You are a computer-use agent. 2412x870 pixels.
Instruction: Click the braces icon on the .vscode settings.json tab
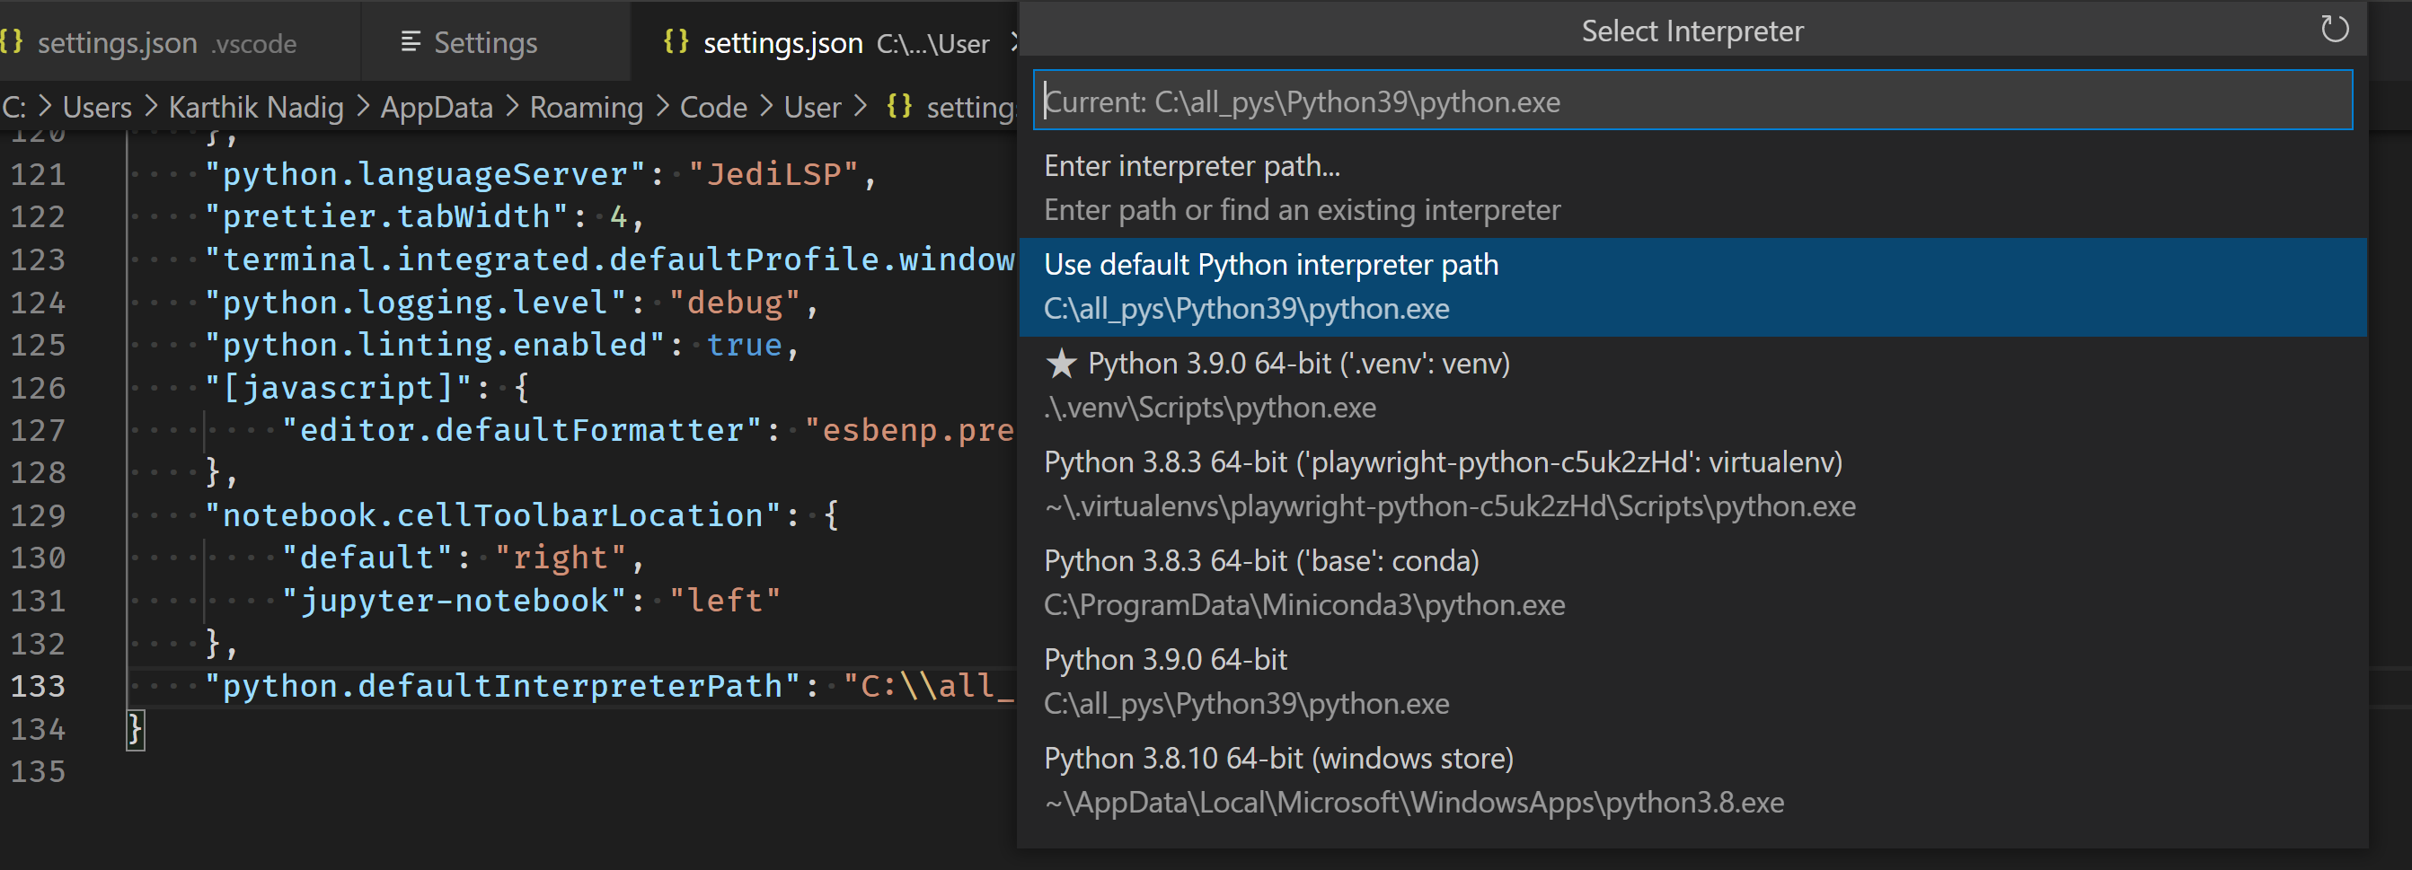click(x=13, y=42)
